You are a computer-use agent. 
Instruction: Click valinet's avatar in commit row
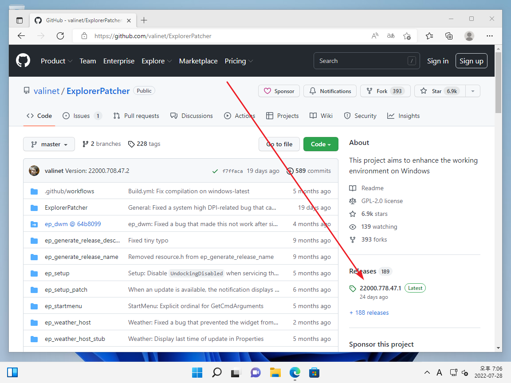point(34,171)
